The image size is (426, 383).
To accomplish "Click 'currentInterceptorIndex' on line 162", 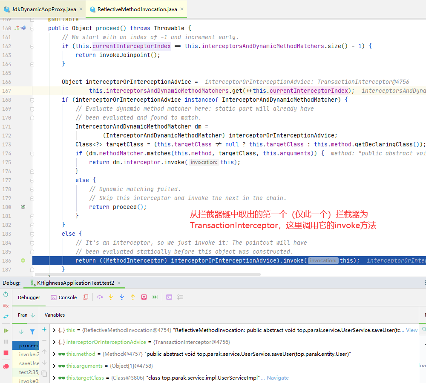I will [x=132, y=46].
